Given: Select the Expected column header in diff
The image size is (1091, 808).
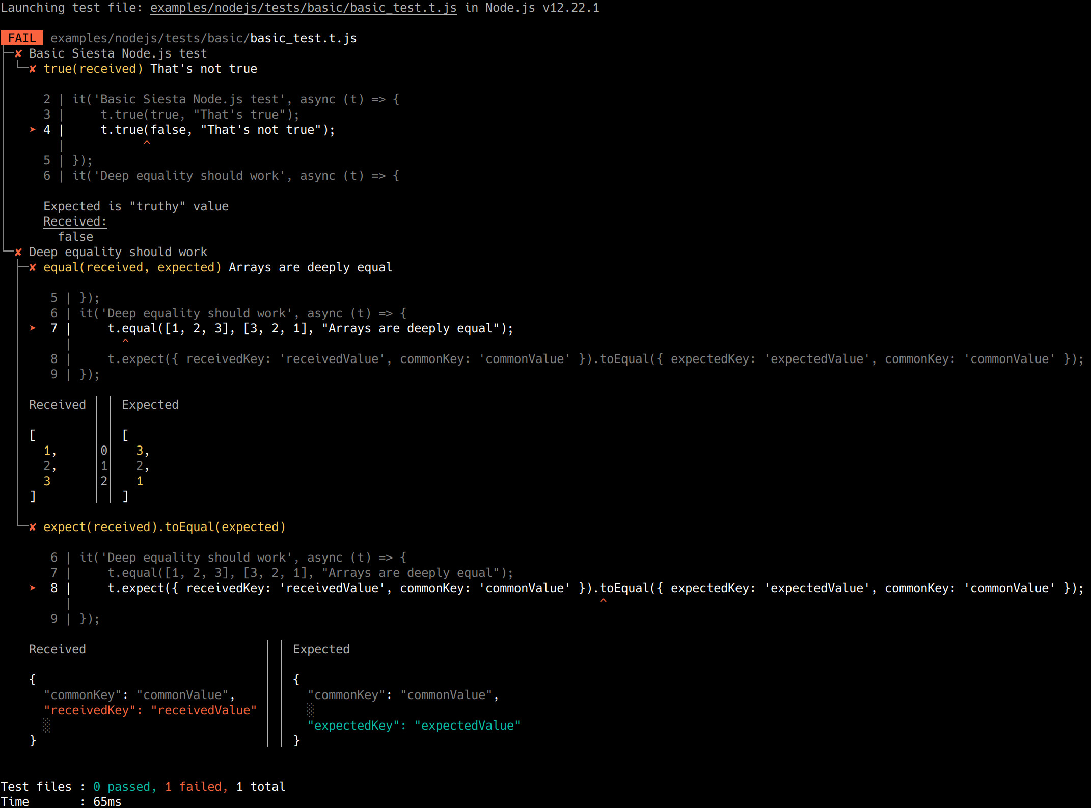Looking at the screenshot, I should click(150, 404).
